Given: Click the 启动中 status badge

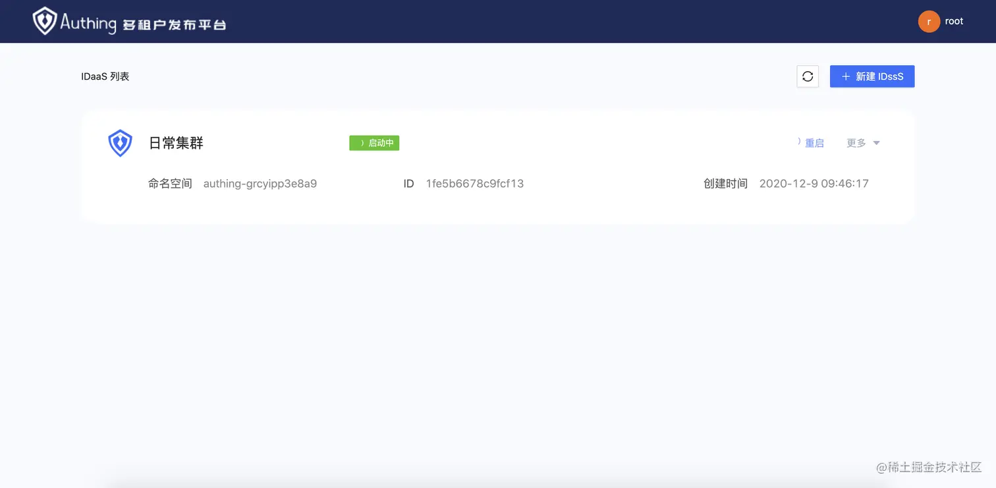Looking at the screenshot, I should [x=374, y=143].
